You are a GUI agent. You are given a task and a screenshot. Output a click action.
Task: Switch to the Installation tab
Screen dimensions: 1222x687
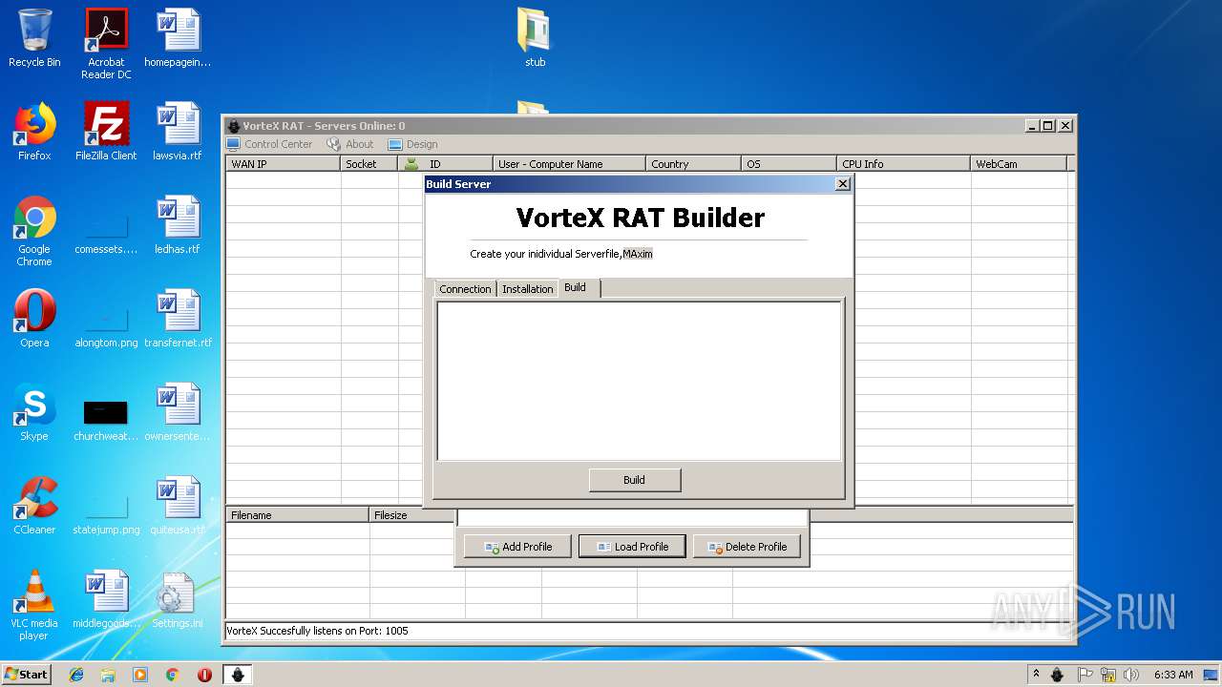[x=527, y=289]
